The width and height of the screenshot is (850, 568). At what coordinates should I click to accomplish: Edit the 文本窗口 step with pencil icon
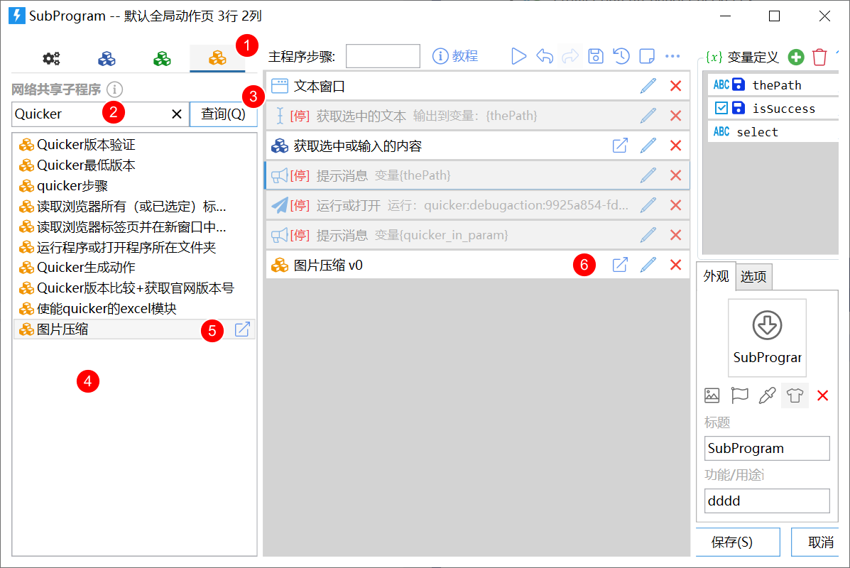[648, 86]
